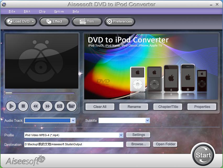
Task: Click the video preview area
Action: point(42,61)
